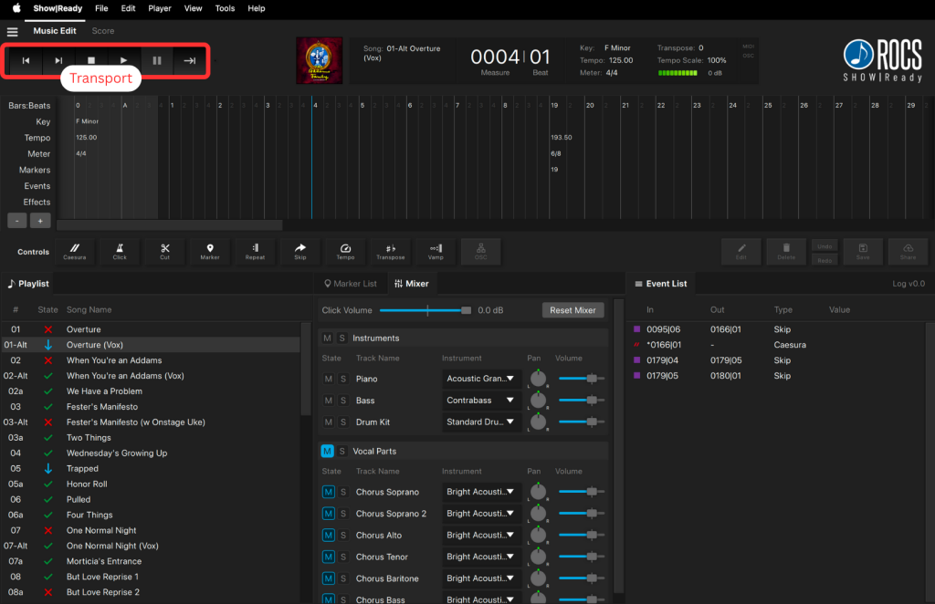Switch to the Score tab

click(x=103, y=31)
